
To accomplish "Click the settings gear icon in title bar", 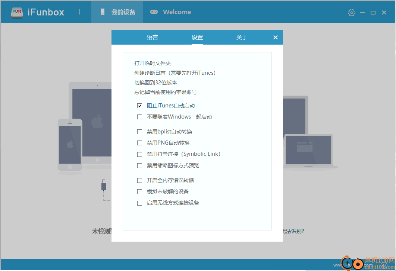I will [x=351, y=12].
